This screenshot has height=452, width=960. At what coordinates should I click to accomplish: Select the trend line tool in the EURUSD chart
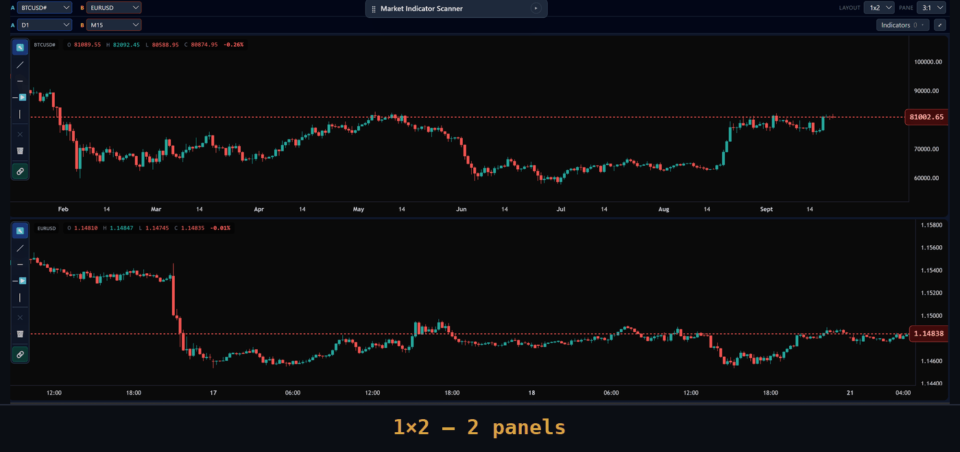[x=20, y=248]
